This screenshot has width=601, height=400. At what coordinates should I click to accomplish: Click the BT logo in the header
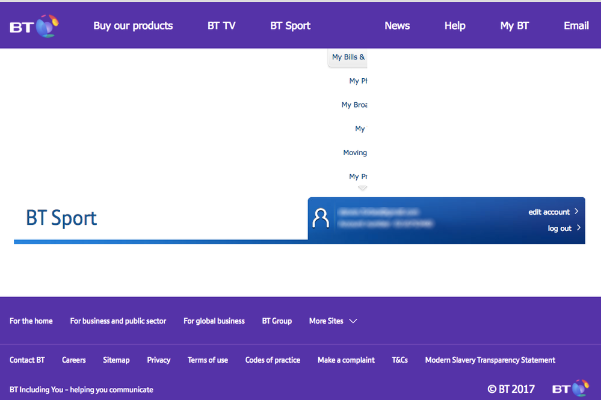coord(34,26)
